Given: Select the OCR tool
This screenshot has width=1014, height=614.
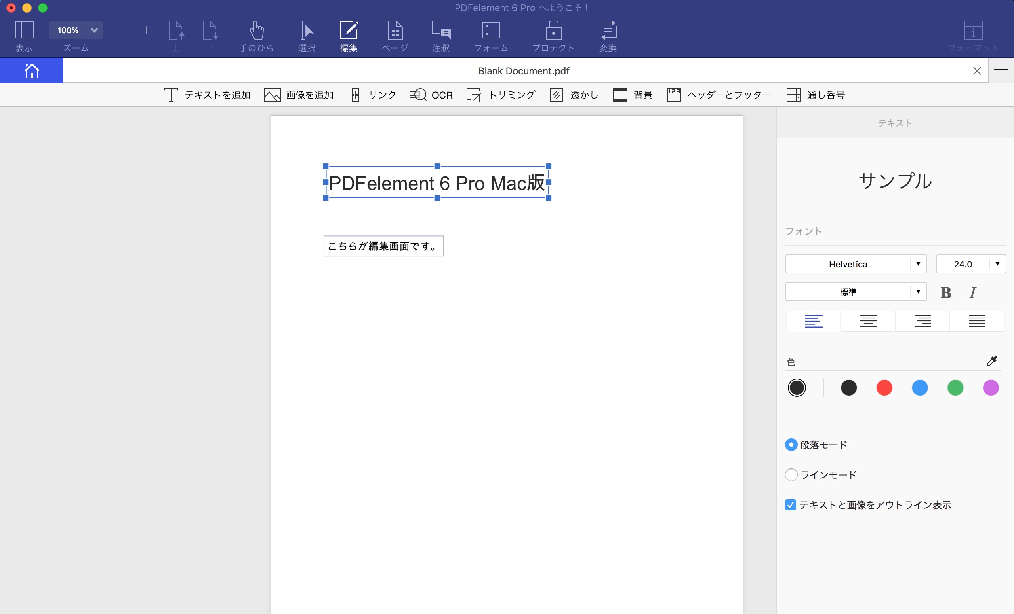Looking at the screenshot, I should coord(432,95).
